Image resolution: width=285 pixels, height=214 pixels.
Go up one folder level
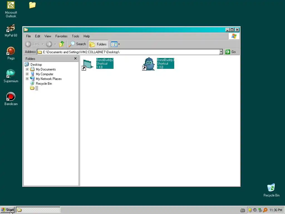tap(62, 44)
